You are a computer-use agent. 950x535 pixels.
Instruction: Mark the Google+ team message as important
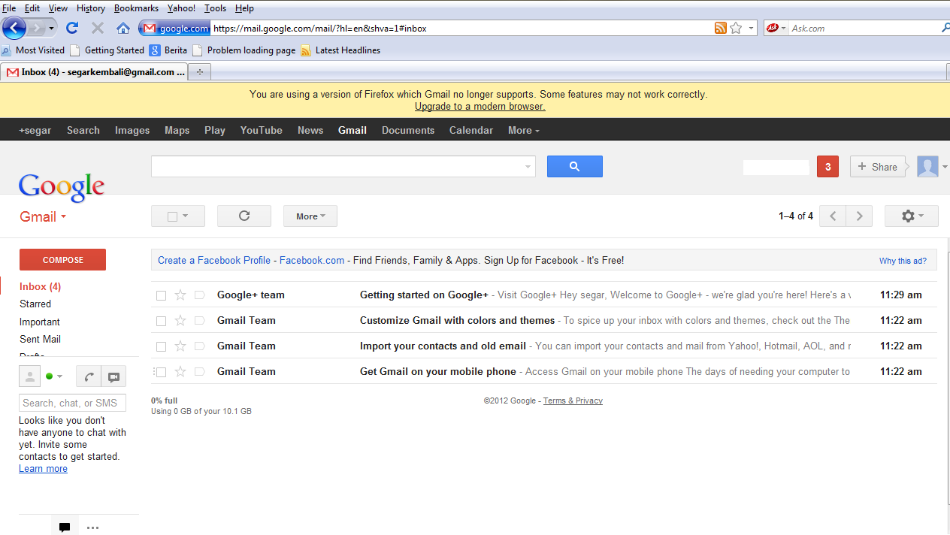click(x=199, y=295)
